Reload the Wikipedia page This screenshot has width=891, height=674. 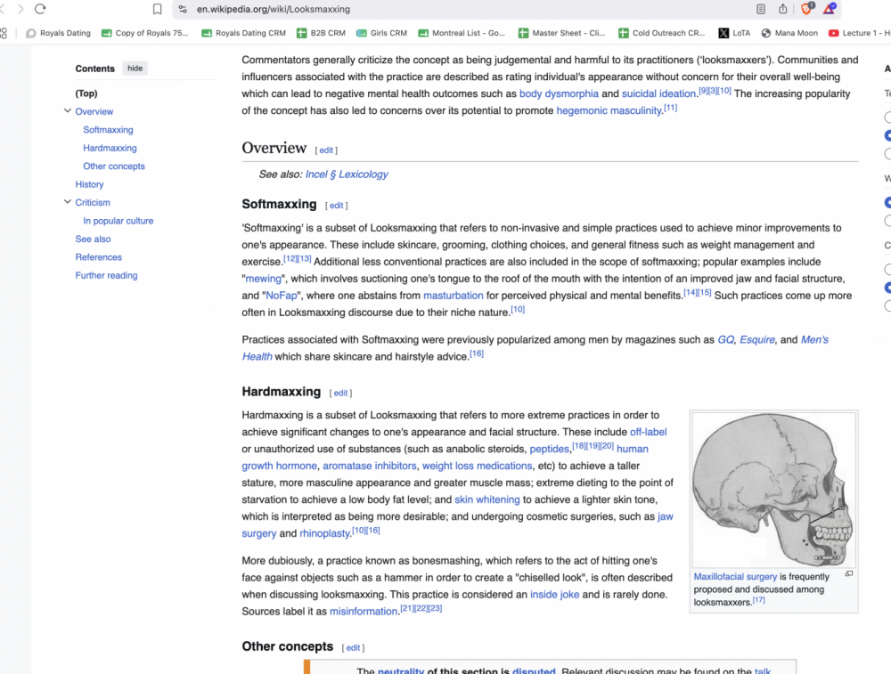point(40,9)
